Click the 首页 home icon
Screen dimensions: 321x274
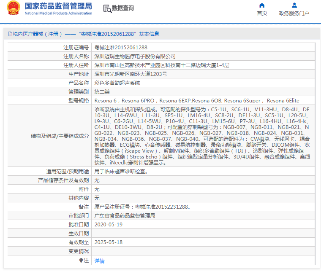pos(262,5)
